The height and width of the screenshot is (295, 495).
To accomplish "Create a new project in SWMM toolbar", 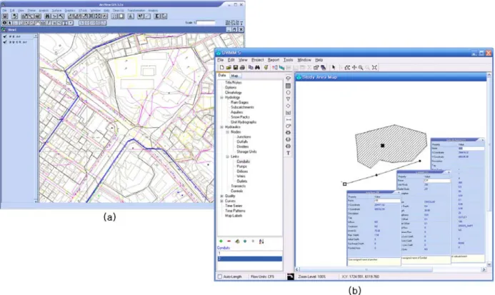I will click(x=222, y=67).
